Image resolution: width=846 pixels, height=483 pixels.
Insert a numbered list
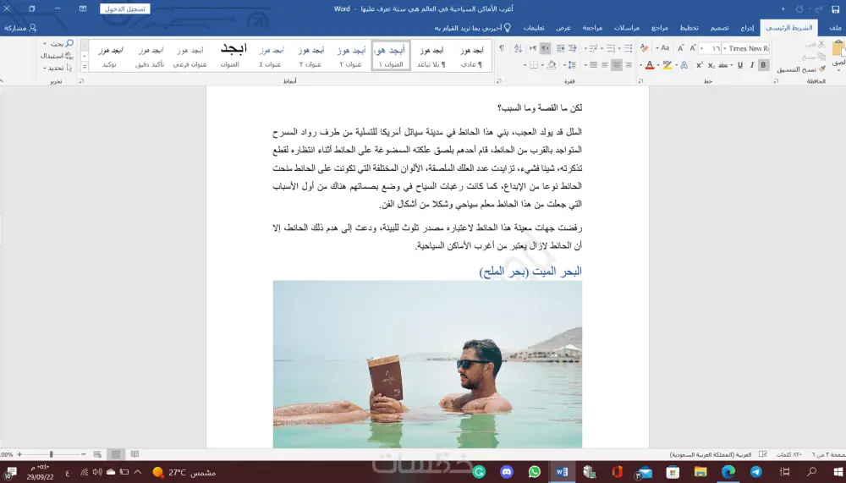pos(610,48)
